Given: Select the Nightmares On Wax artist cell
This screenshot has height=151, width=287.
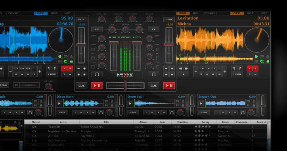Looking at the screenshot, I should [x=62, y=132].
